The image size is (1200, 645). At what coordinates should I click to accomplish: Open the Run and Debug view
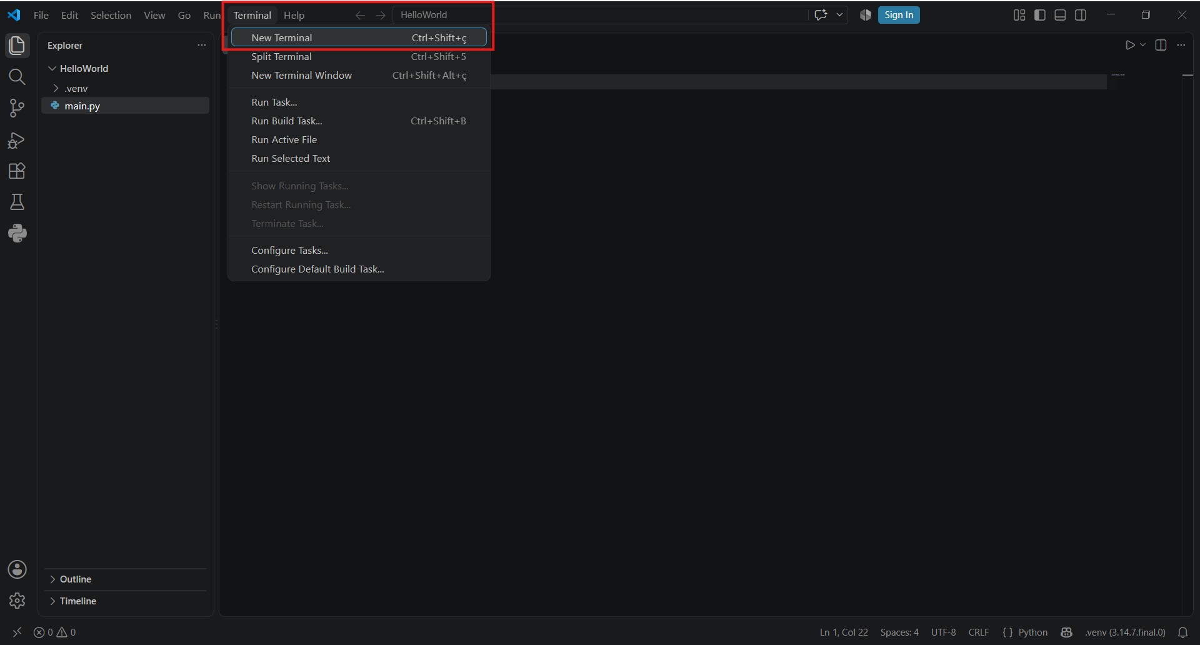tap(17, 140)
